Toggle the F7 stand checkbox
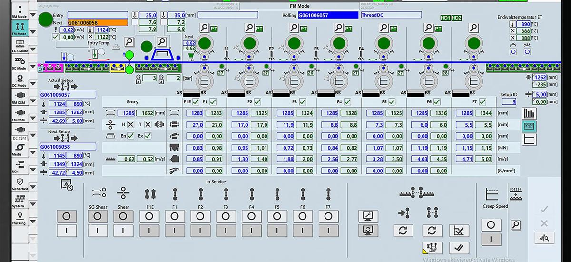The width and height of the screenshot is (571, 262). (482, 101)
